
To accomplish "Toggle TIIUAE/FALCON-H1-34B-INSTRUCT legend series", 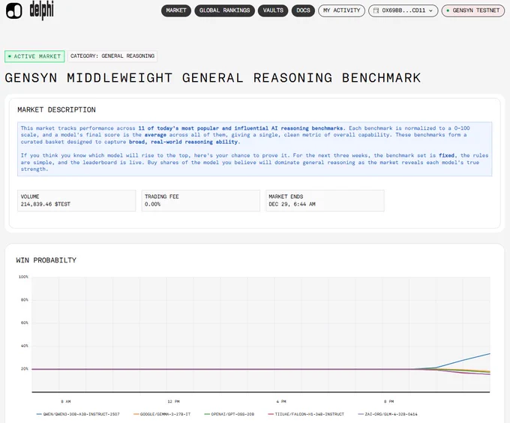I will (x=306, y=414).
